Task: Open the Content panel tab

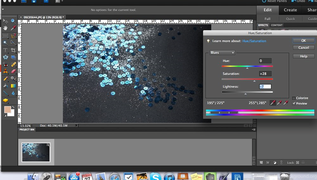Action: (x=276, y=25)
